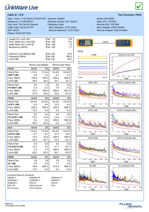
Task: Open the NEXT (dB) graph
Action: tap(92, 94)
